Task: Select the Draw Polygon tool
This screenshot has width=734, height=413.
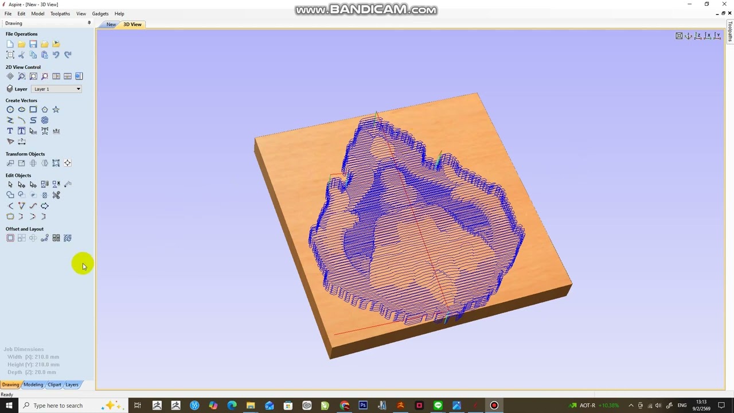Action: 44,110
